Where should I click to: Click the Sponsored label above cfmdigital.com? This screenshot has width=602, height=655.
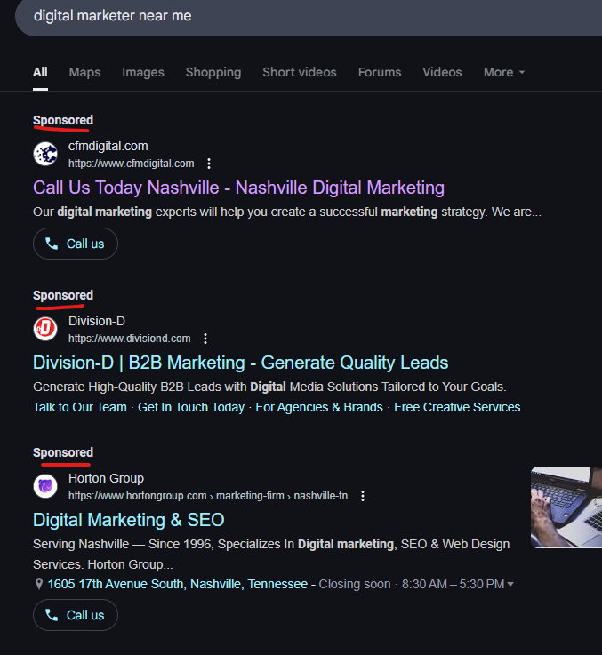coord(63,120)
